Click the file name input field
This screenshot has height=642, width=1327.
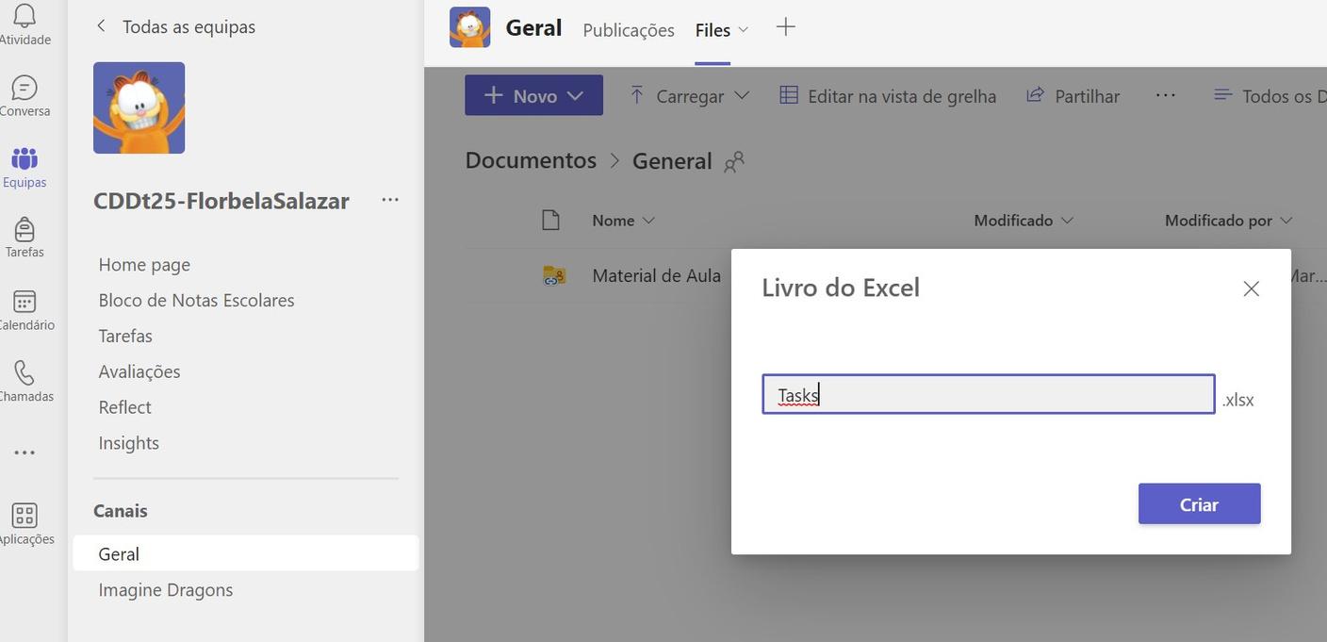click(989, 394)
